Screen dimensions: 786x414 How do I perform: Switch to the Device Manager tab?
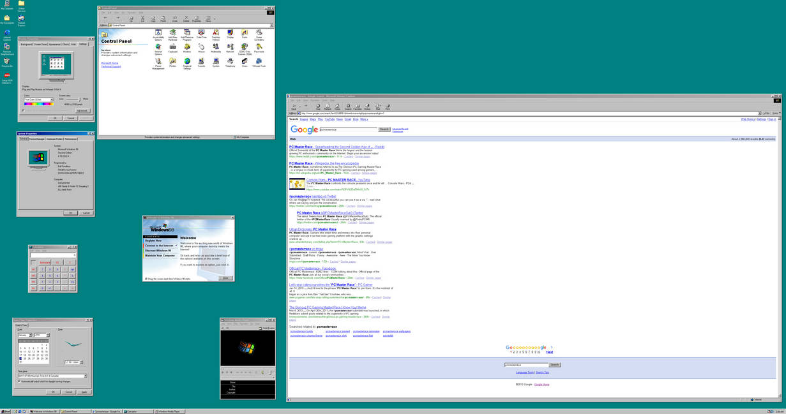tap(36, 139)
